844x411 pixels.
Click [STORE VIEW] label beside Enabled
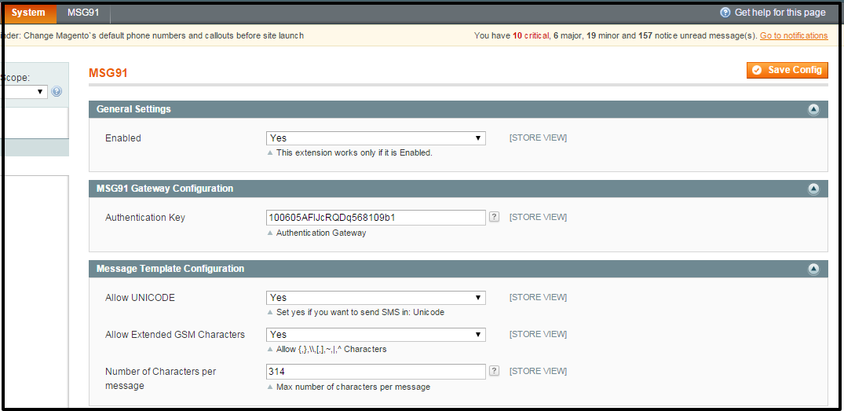tap(539, 138)
